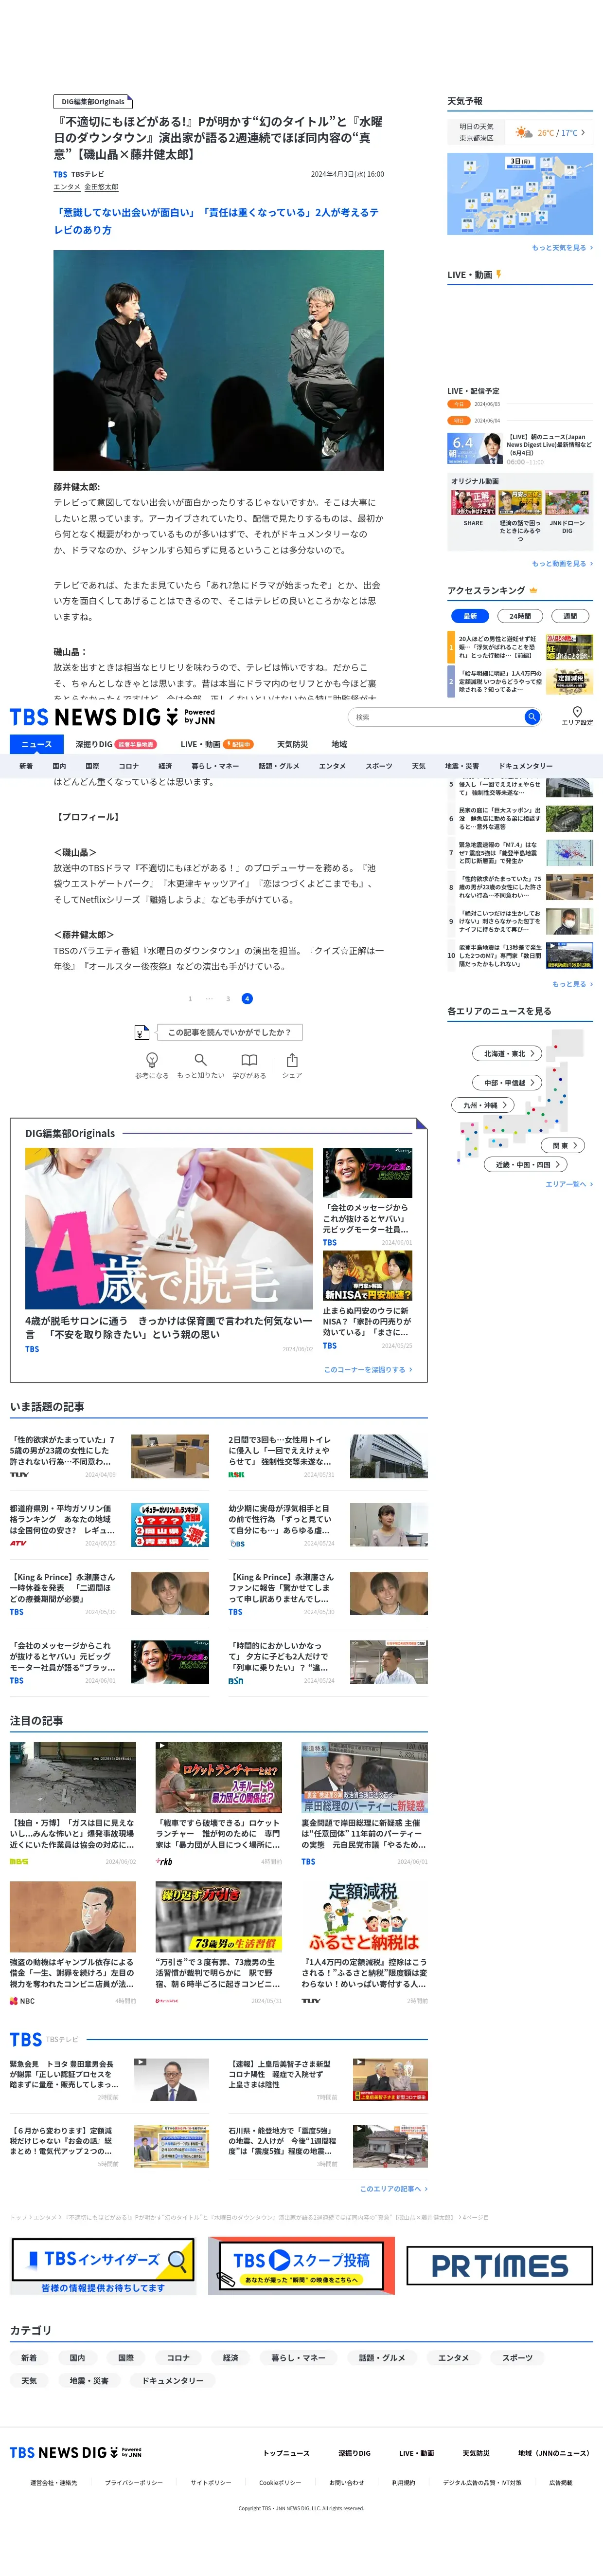603x2576 pixels.
Task: Click the weather forecast map of Japan
Action: click(x=519, y=194)
